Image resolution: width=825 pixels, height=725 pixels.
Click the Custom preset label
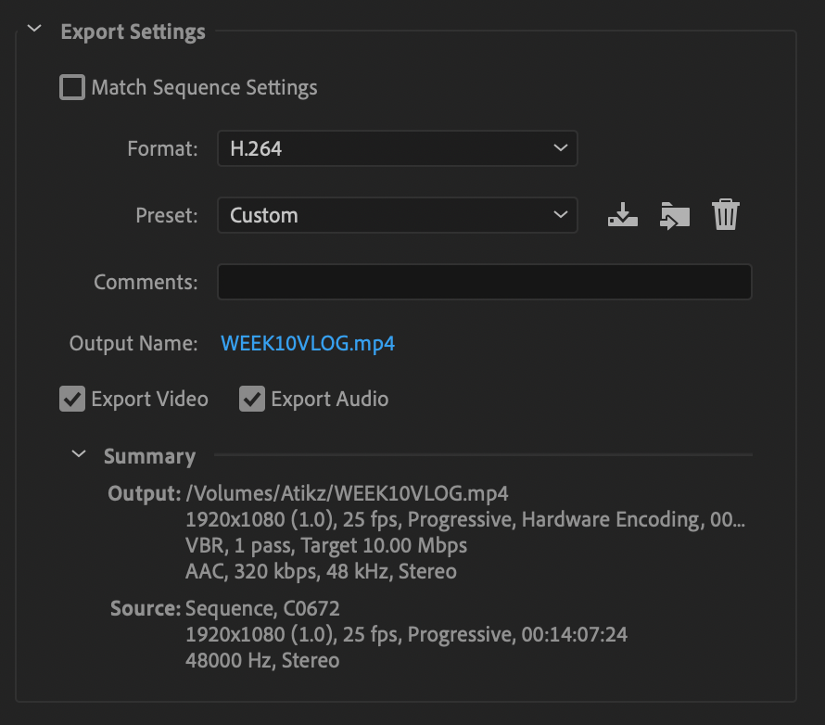[x=264, y=214]
